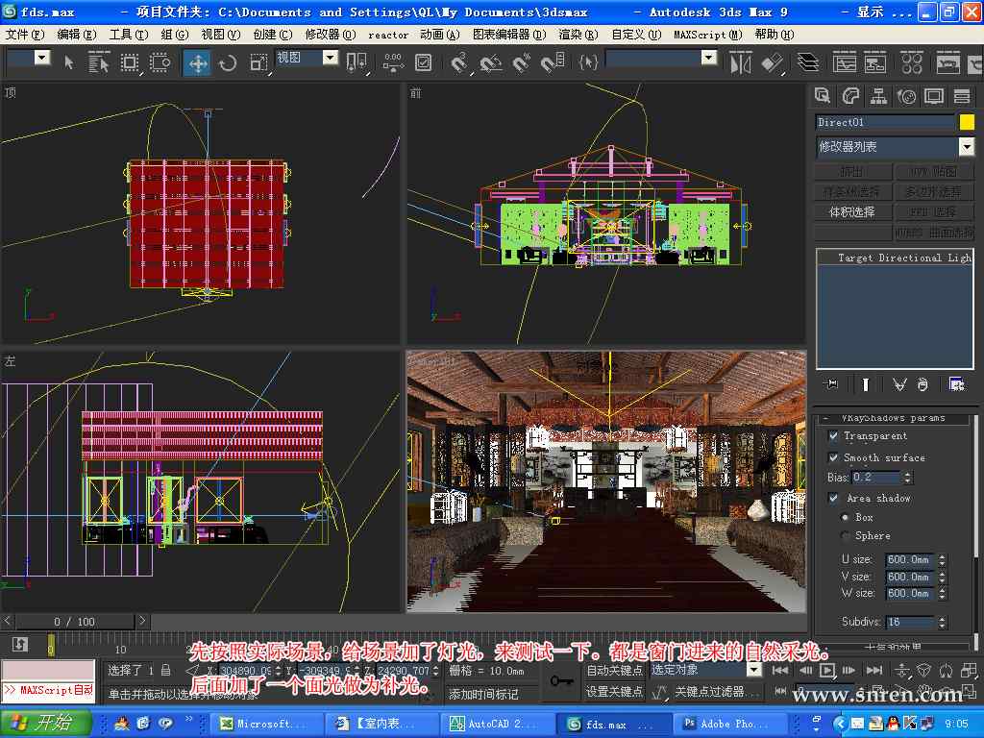The width and height of the screenshot is (984, 738).
Task: Open the Material Editor
Action: [911, 62]
